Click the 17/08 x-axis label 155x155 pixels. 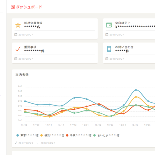24,125
